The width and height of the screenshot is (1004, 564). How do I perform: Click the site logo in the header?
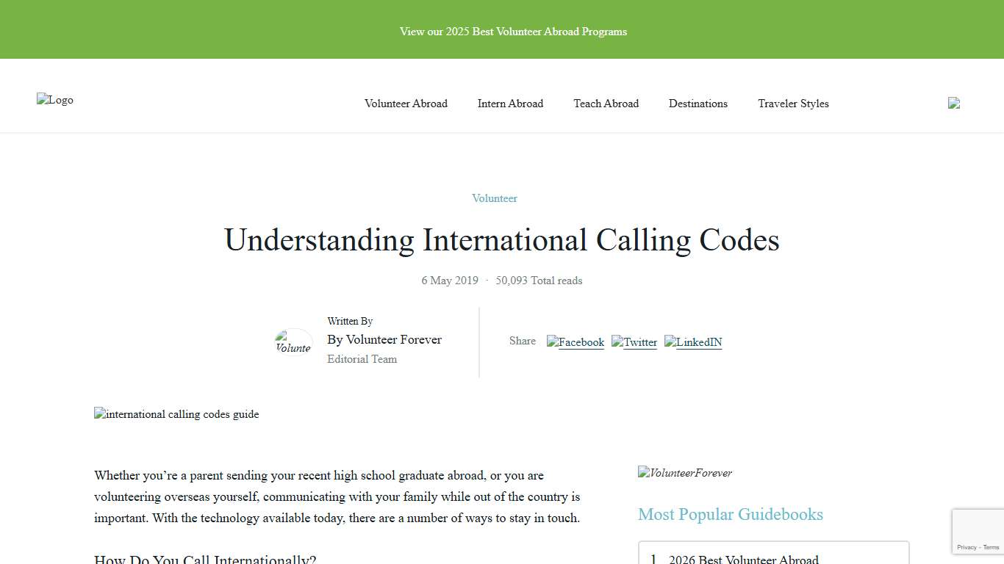(x=55, y=100)
